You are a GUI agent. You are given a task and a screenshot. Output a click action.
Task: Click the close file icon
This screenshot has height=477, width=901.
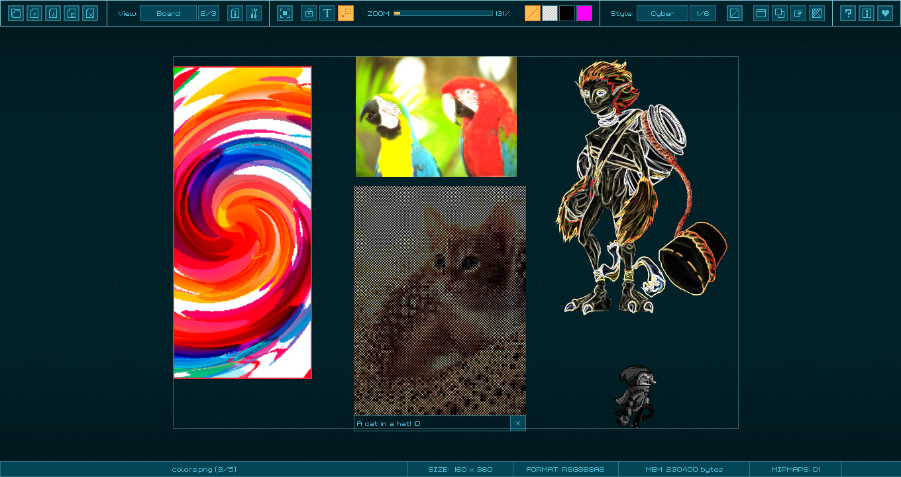[x=90, y=13]
